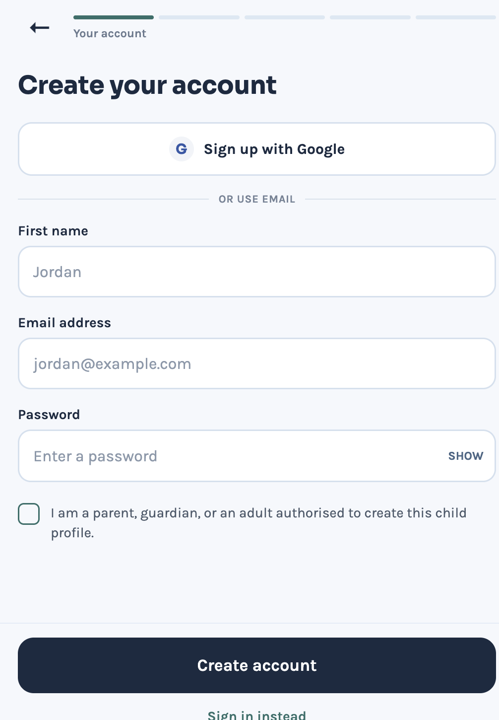Sign up with Google button
The height and width of the screenshot is (720, 499).
[x=257, y=149]
